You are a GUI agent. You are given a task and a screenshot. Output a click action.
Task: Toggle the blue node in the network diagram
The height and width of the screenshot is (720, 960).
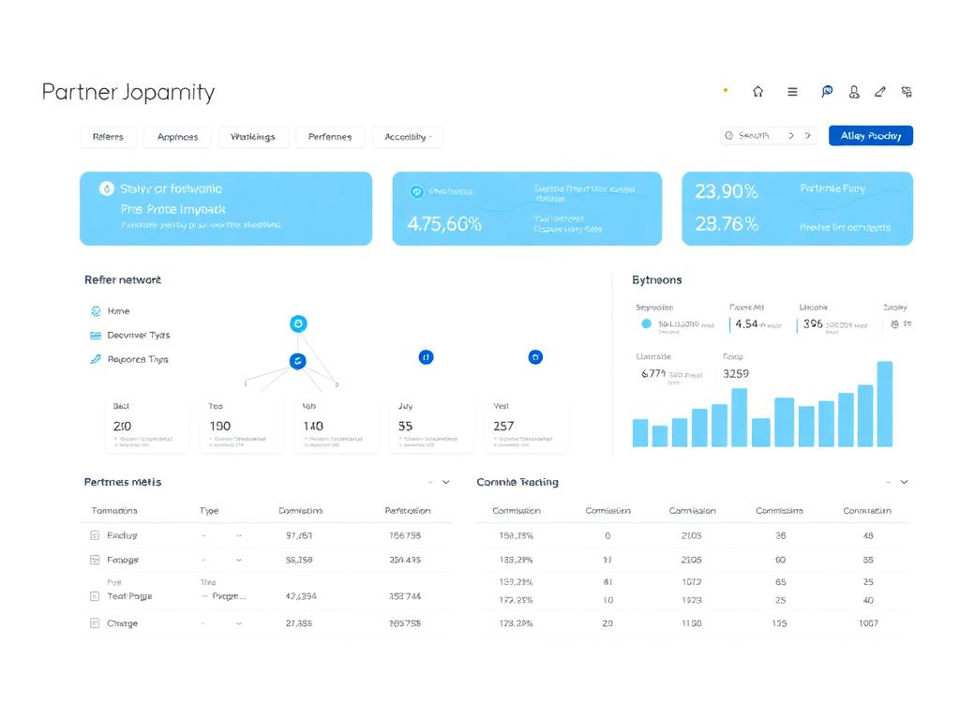click(x=298, y=360)
